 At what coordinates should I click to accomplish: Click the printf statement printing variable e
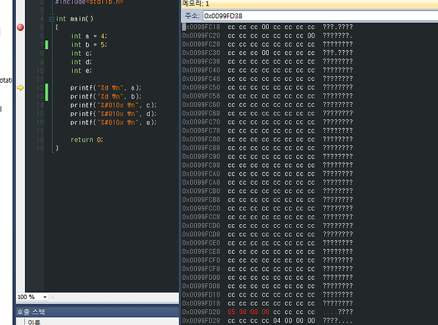tap(113, 123)
